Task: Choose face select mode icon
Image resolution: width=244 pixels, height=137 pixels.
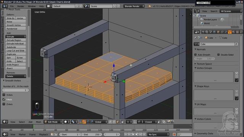Action: (118, 122)
